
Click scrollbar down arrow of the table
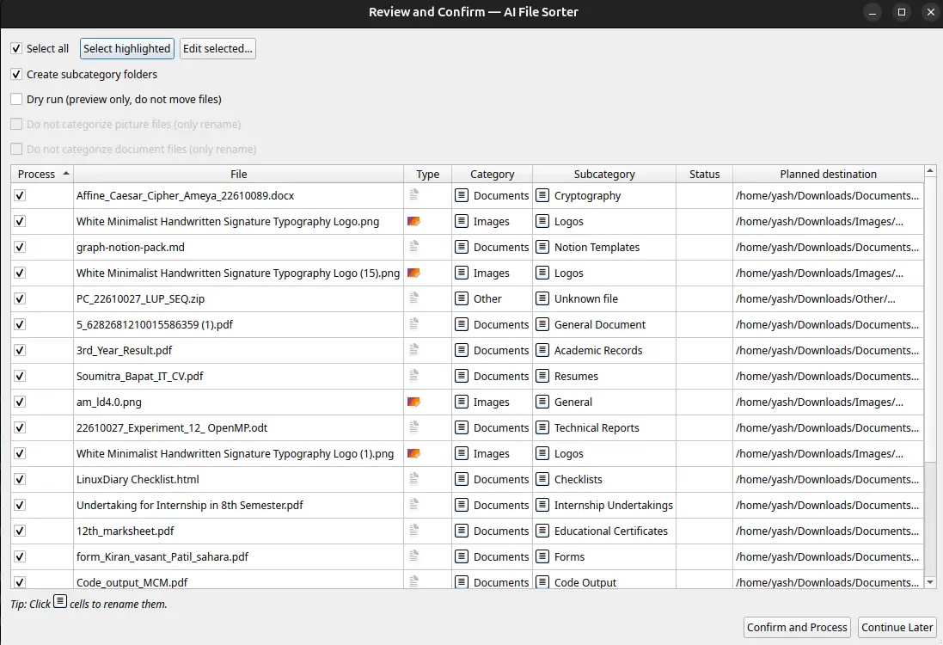coord(930,582)
